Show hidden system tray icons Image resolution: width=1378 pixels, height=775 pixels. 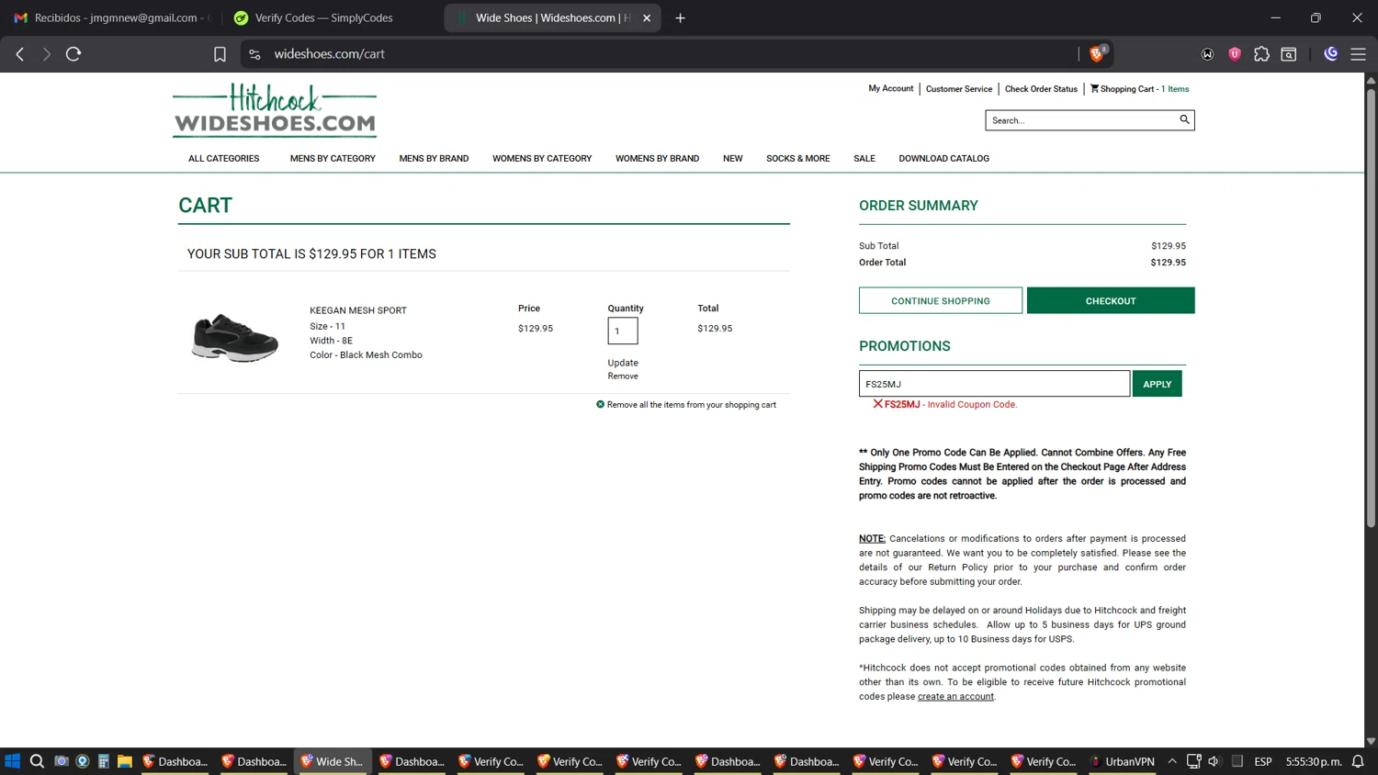1172,761
